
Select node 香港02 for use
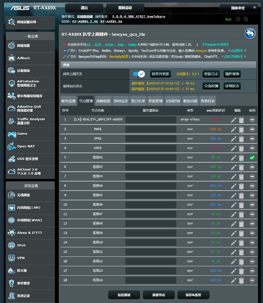tap(252, 167)
